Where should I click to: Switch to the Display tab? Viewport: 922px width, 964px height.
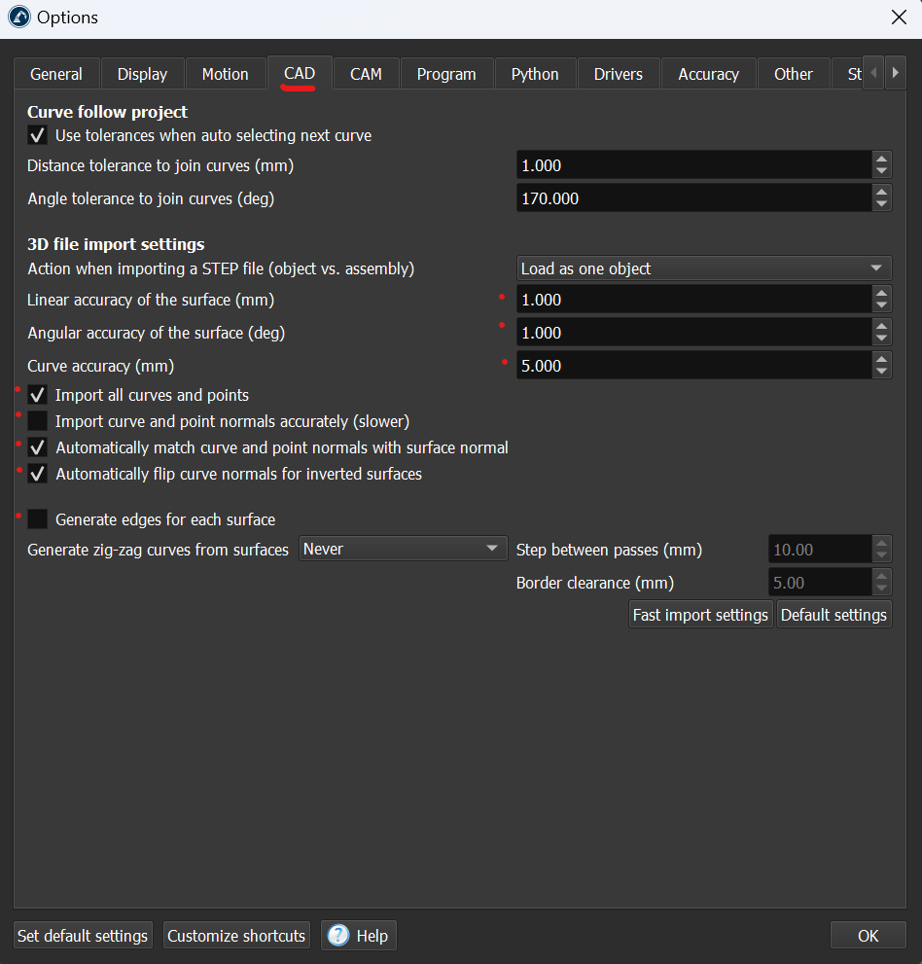pos(142,74)
